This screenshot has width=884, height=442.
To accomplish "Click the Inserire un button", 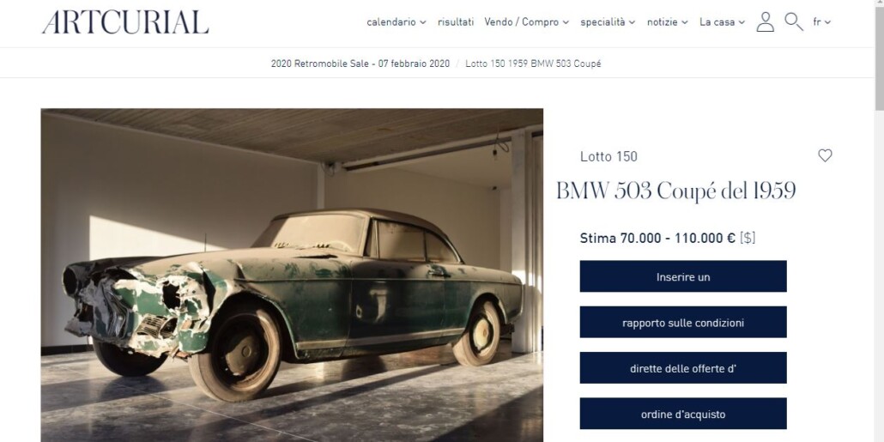I will (682, 276).
